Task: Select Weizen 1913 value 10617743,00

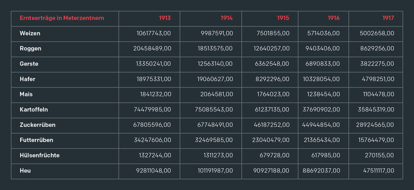Action: point(154,34)
